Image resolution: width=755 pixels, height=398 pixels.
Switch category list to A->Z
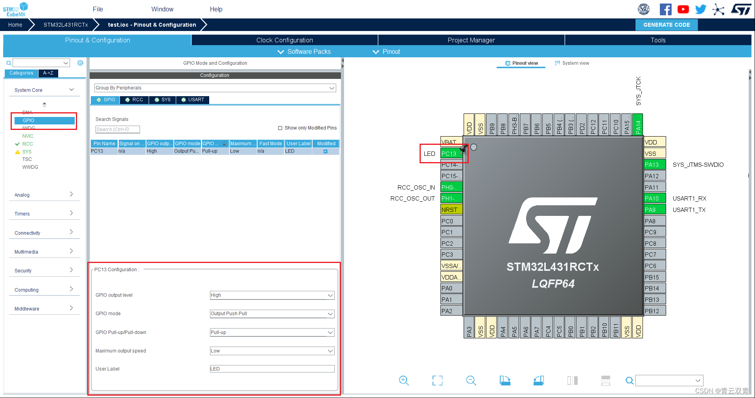point(48,73)
